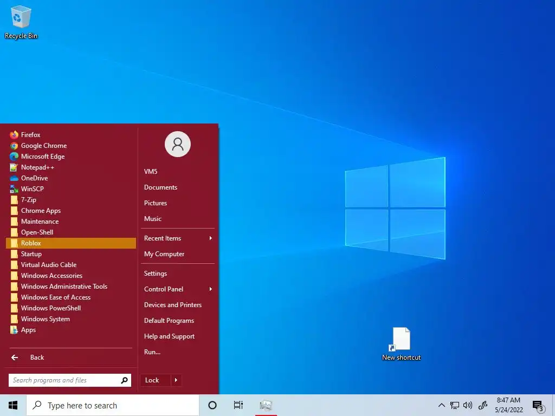This screenshot has width=555, height=416.
Task: Click the user account picture
Action: (178, 144)
